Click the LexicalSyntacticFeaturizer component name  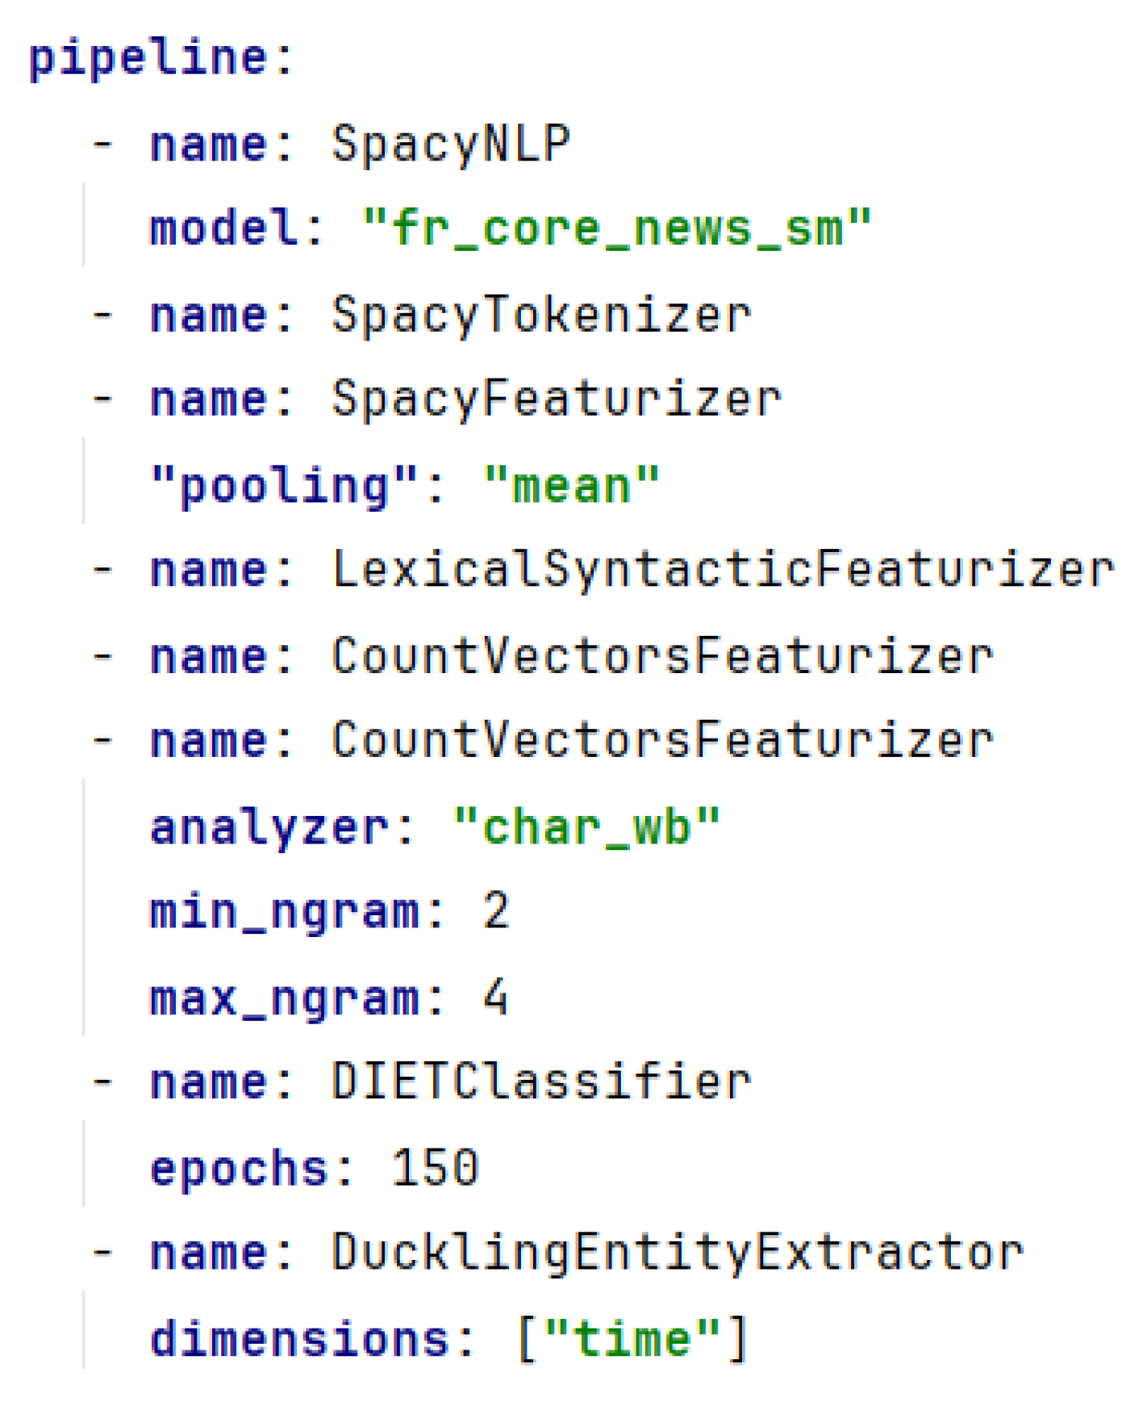tap(722, 570)
